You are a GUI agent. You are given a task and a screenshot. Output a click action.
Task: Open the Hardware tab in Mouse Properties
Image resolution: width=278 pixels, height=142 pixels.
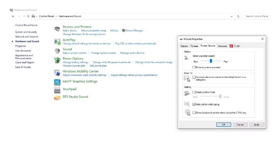tap(222, 46)
